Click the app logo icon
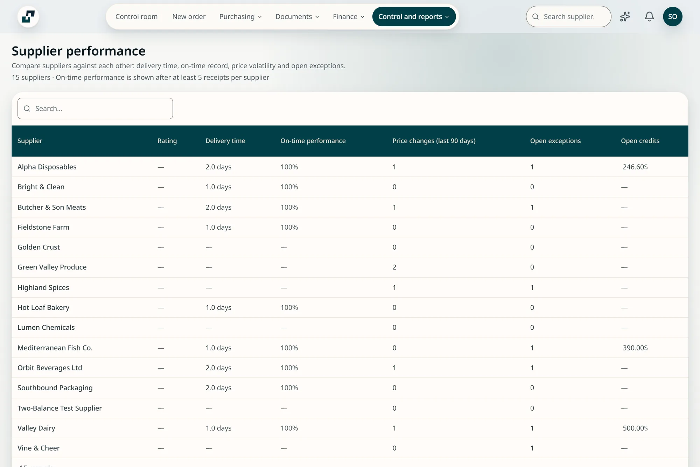The height and width of the screenshot is (467, 700). [x=28, y=16]
